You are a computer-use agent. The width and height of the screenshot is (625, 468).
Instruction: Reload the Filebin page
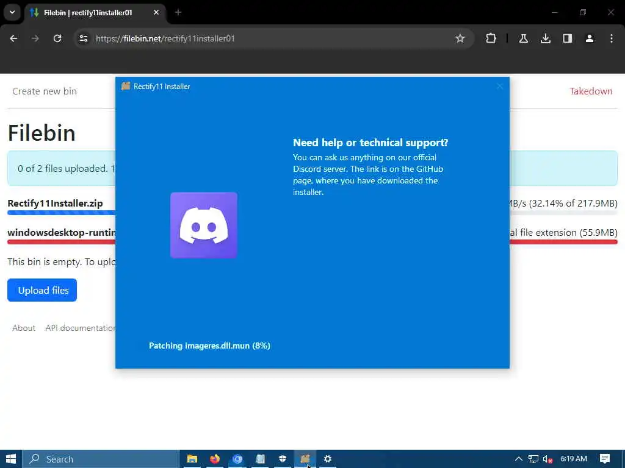point(57,38)
